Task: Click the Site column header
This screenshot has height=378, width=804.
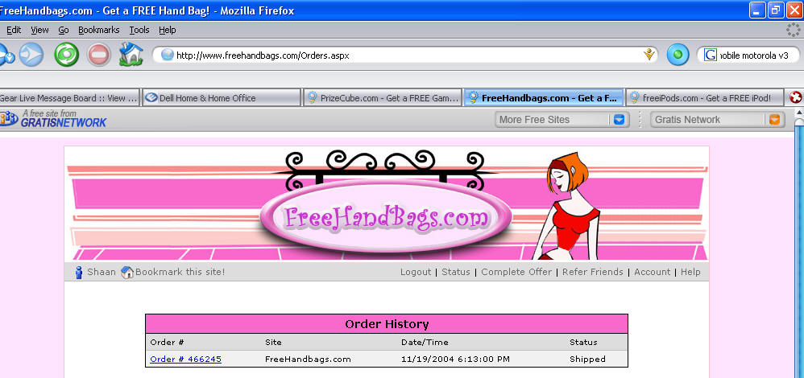Action: [273, 342]
